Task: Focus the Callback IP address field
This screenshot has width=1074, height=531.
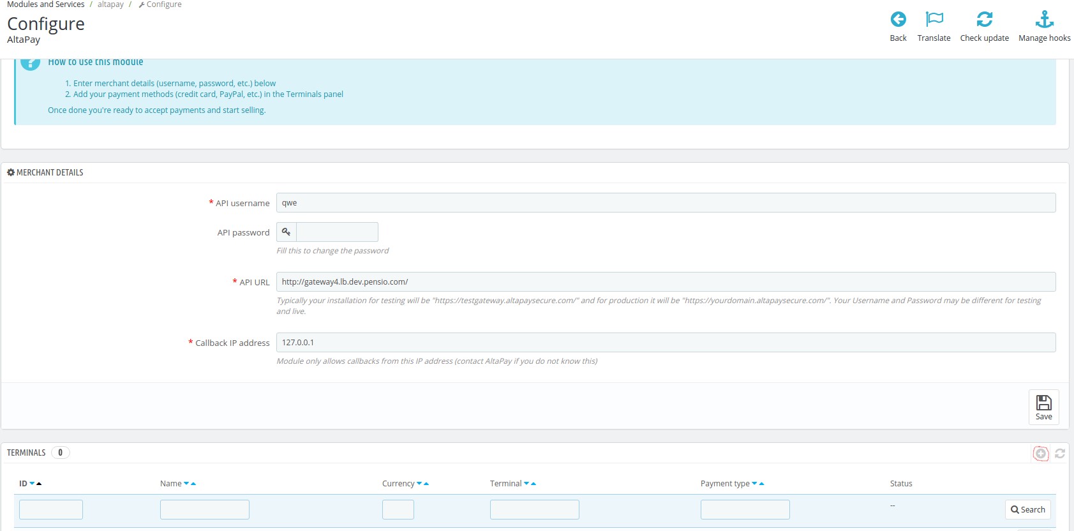Action: (x=666, y=343)
